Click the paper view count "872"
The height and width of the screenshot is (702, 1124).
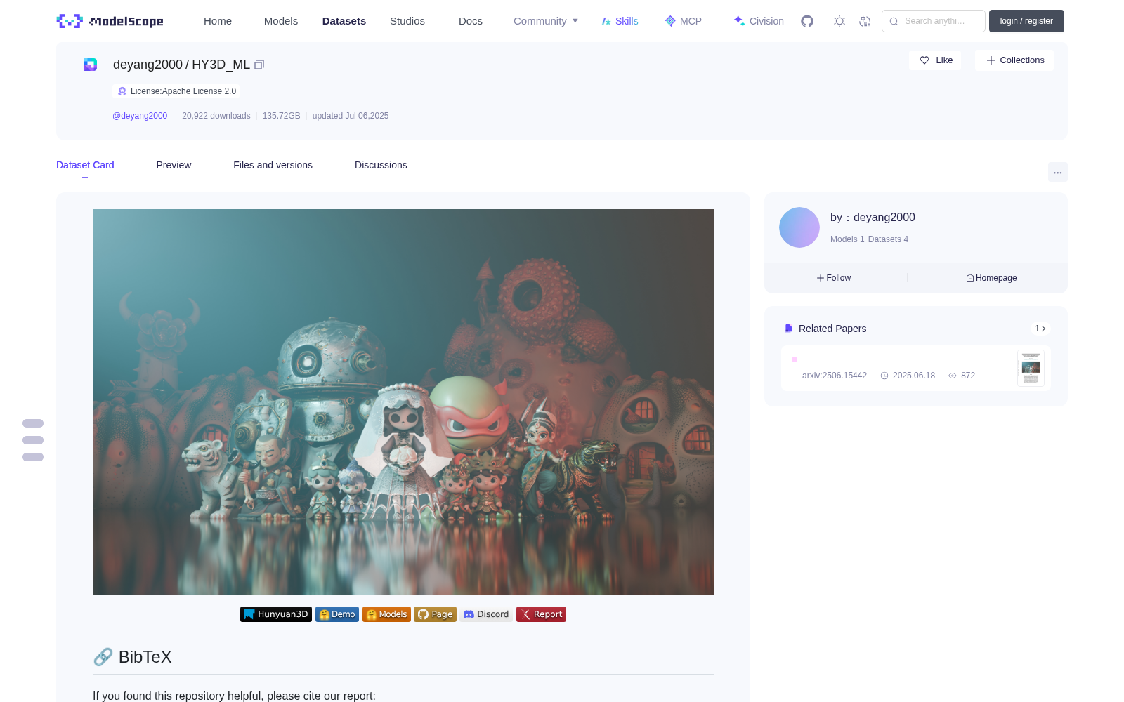point(968,376)
